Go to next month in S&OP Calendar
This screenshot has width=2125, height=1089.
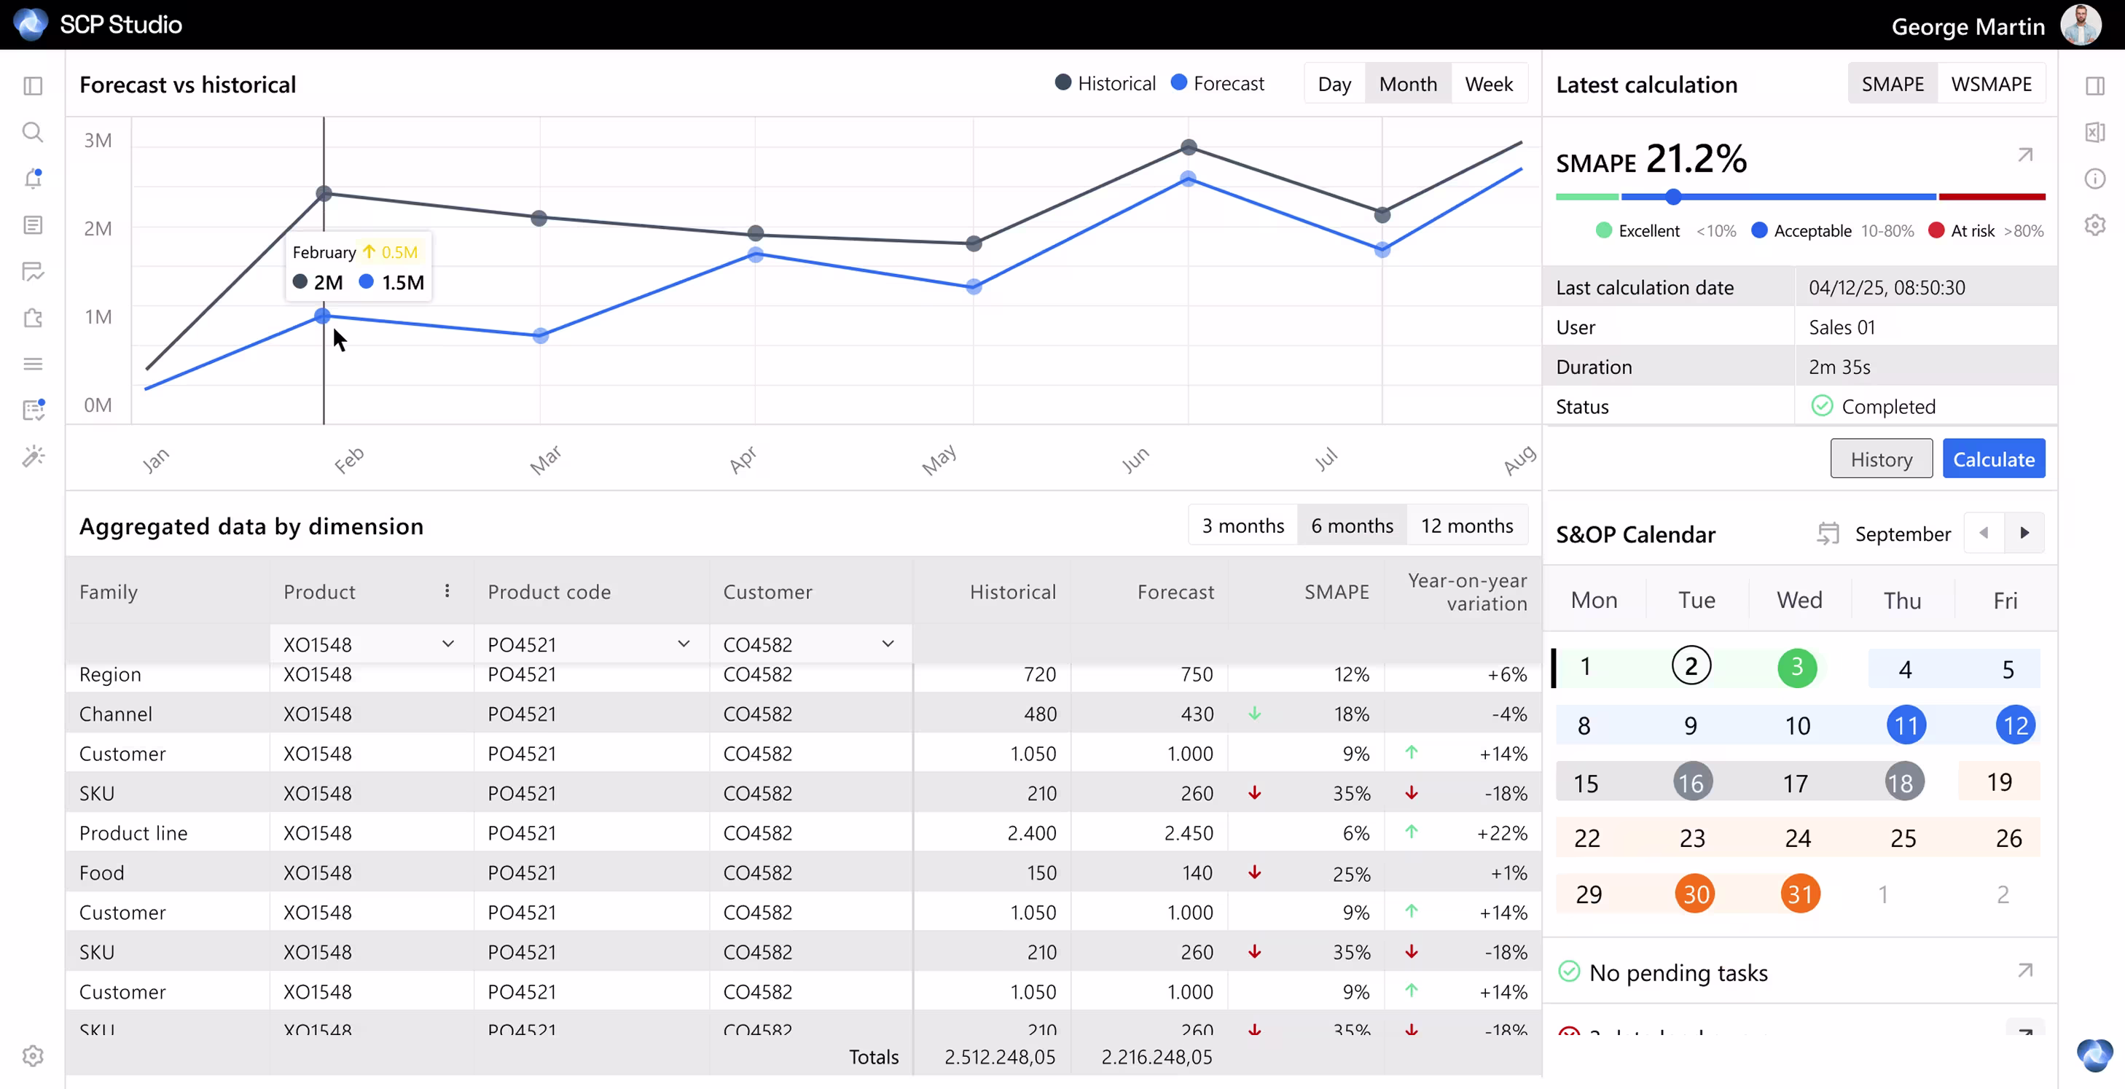[2024, 533]
